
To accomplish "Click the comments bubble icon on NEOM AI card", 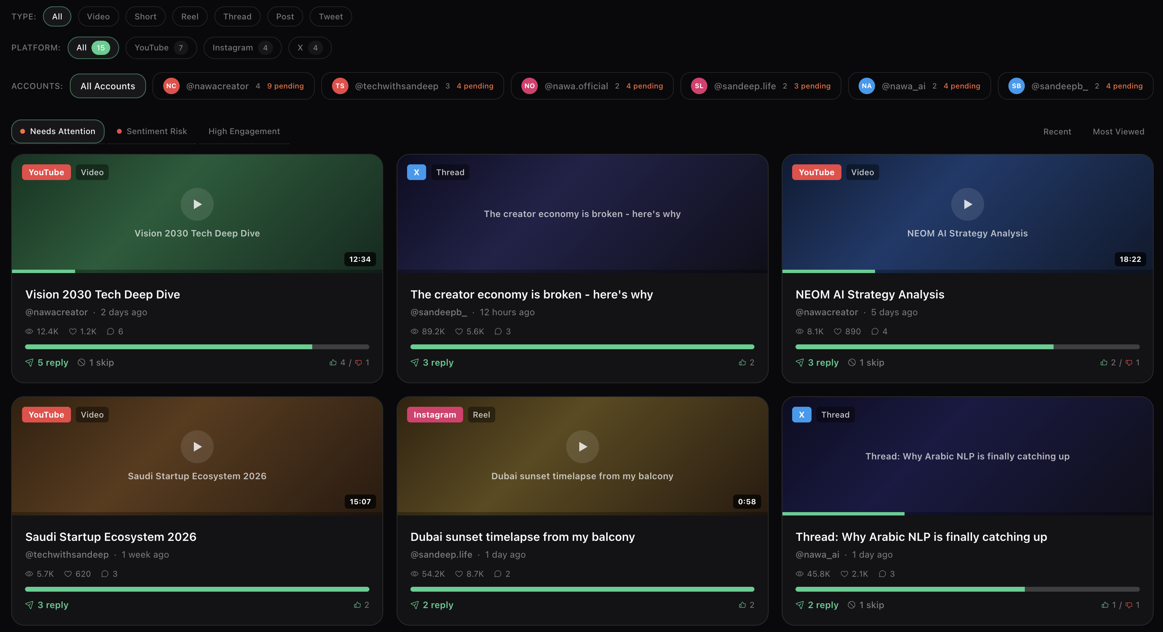I will tap(875, 331).
